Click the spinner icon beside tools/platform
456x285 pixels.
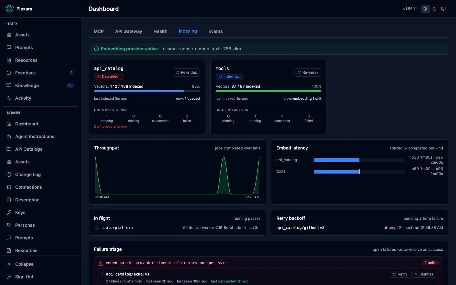click(x=96, y=228)
